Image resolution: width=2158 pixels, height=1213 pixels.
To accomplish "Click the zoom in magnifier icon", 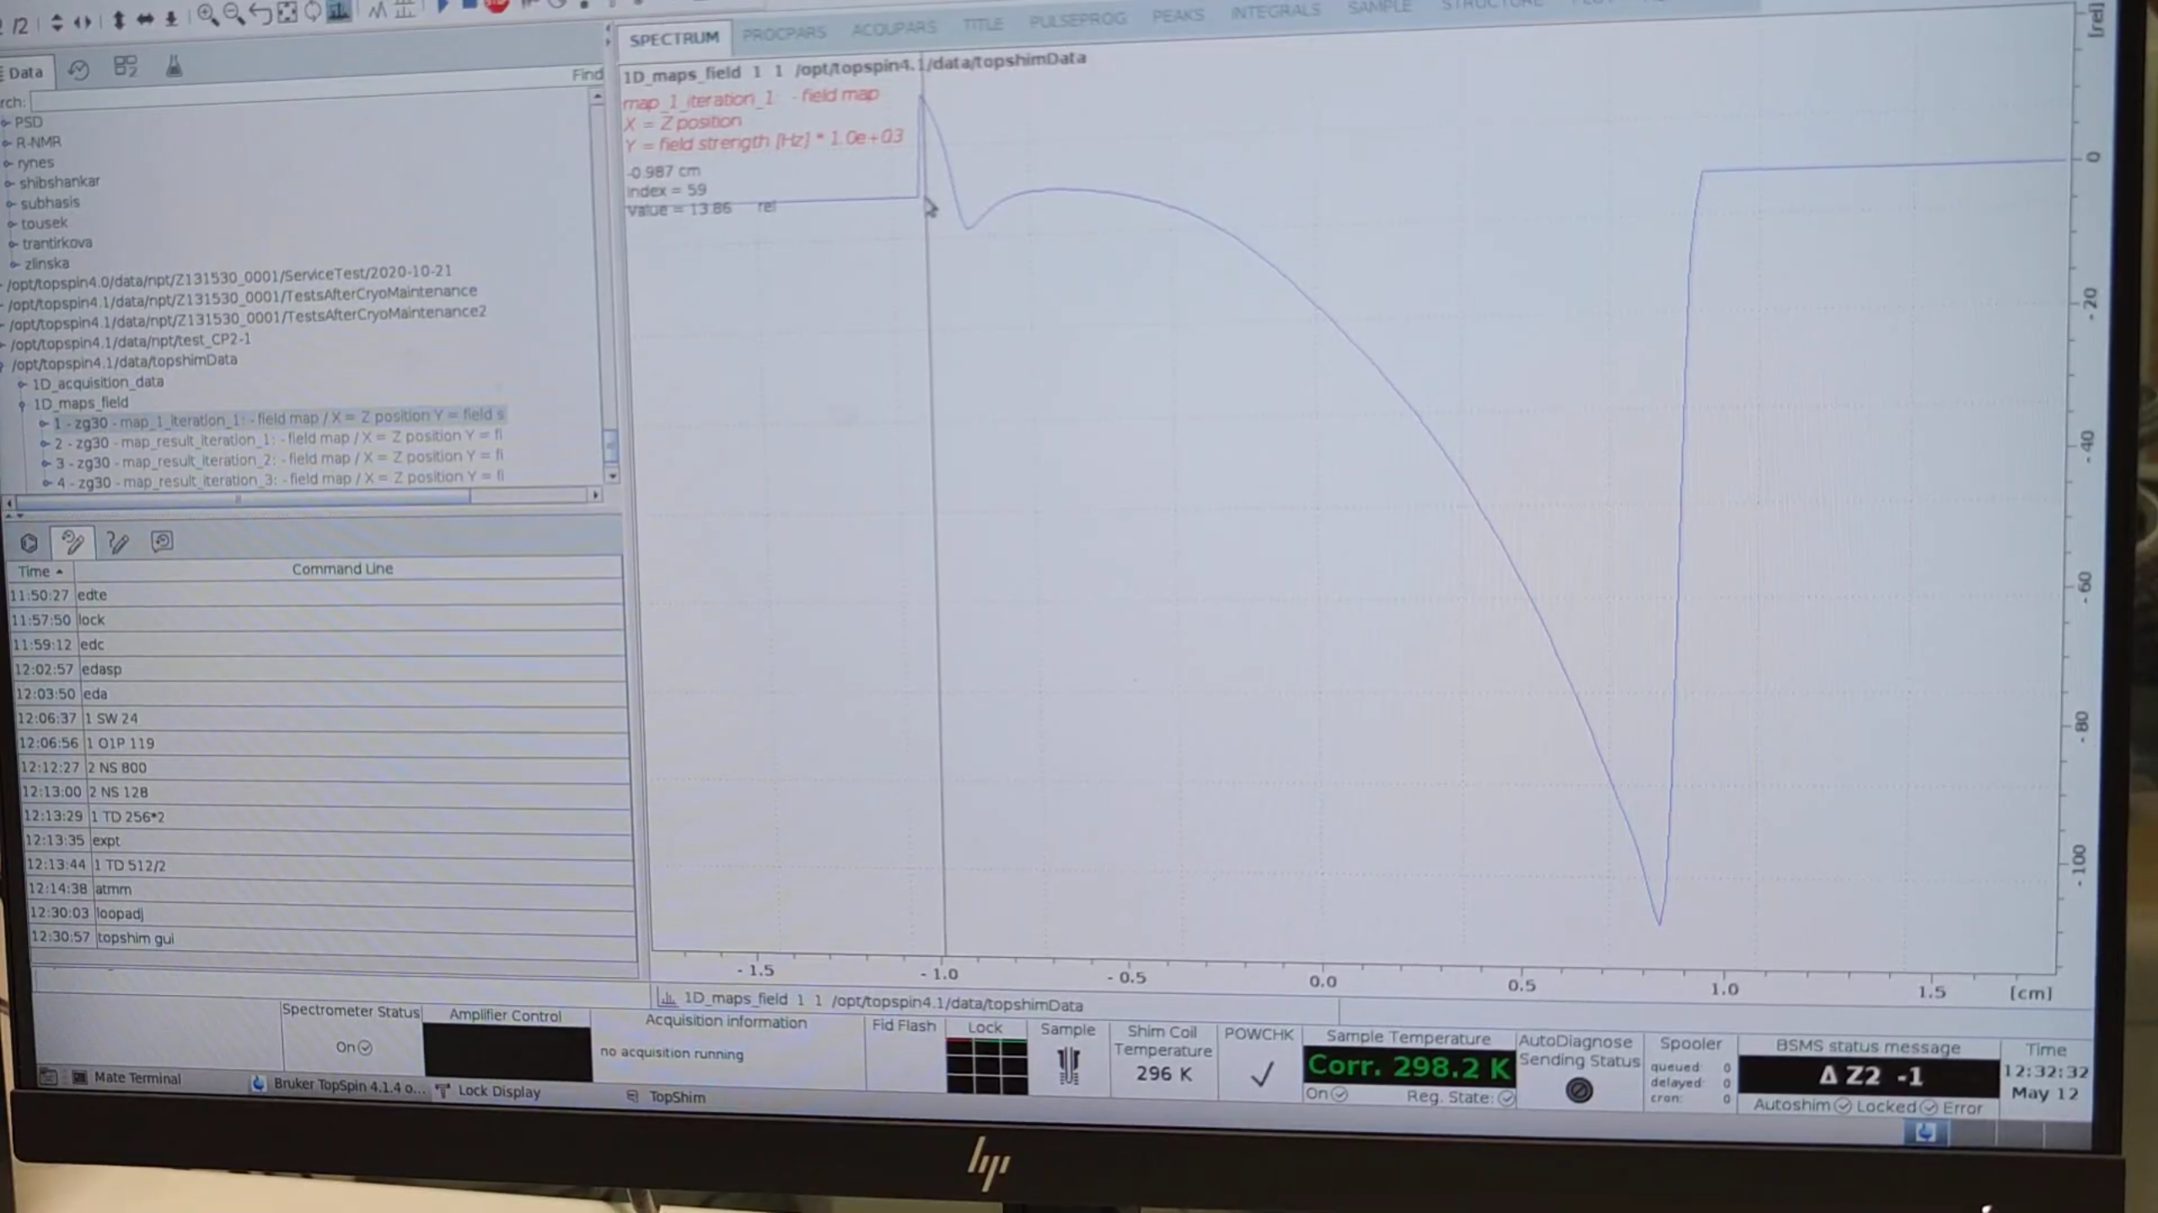I will (207, 14).
